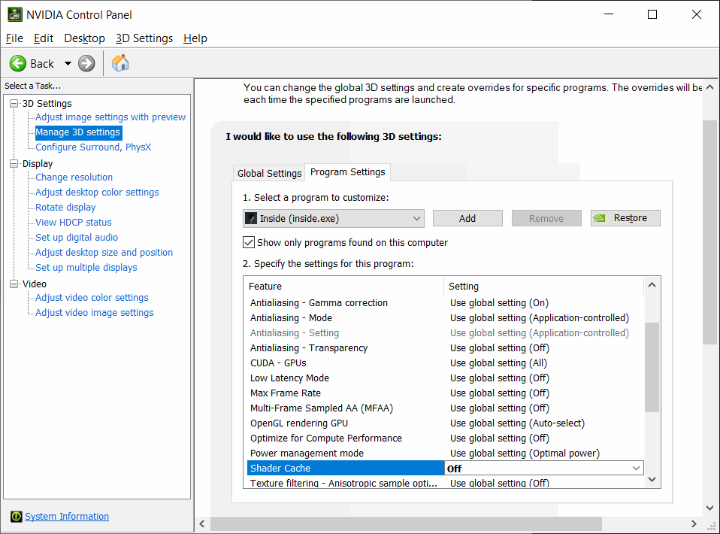The width and height of the screenshot is (720, 534).
Task: Click main panel scroll right arrow
Action: pos(694,524)
